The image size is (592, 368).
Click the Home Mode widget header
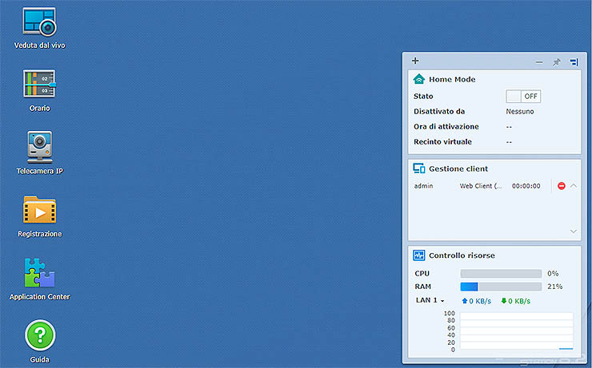(x=452, y=79)
